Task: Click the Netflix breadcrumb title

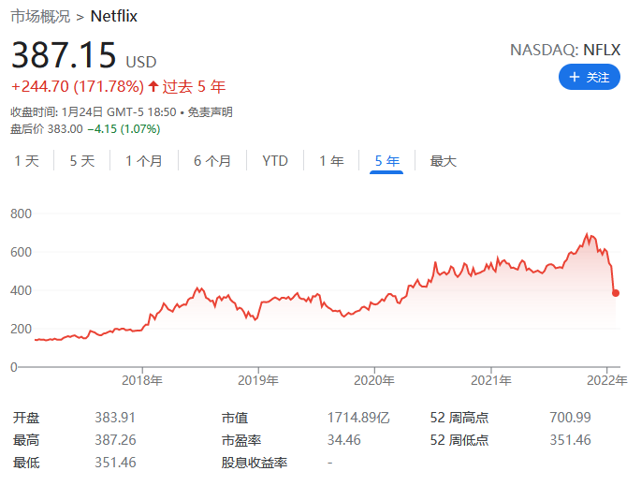Action: coord(113,16)
